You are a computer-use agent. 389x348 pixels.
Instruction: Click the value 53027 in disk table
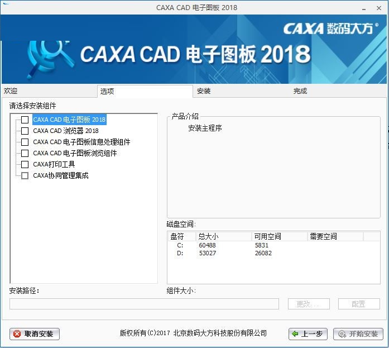(208, 253)
